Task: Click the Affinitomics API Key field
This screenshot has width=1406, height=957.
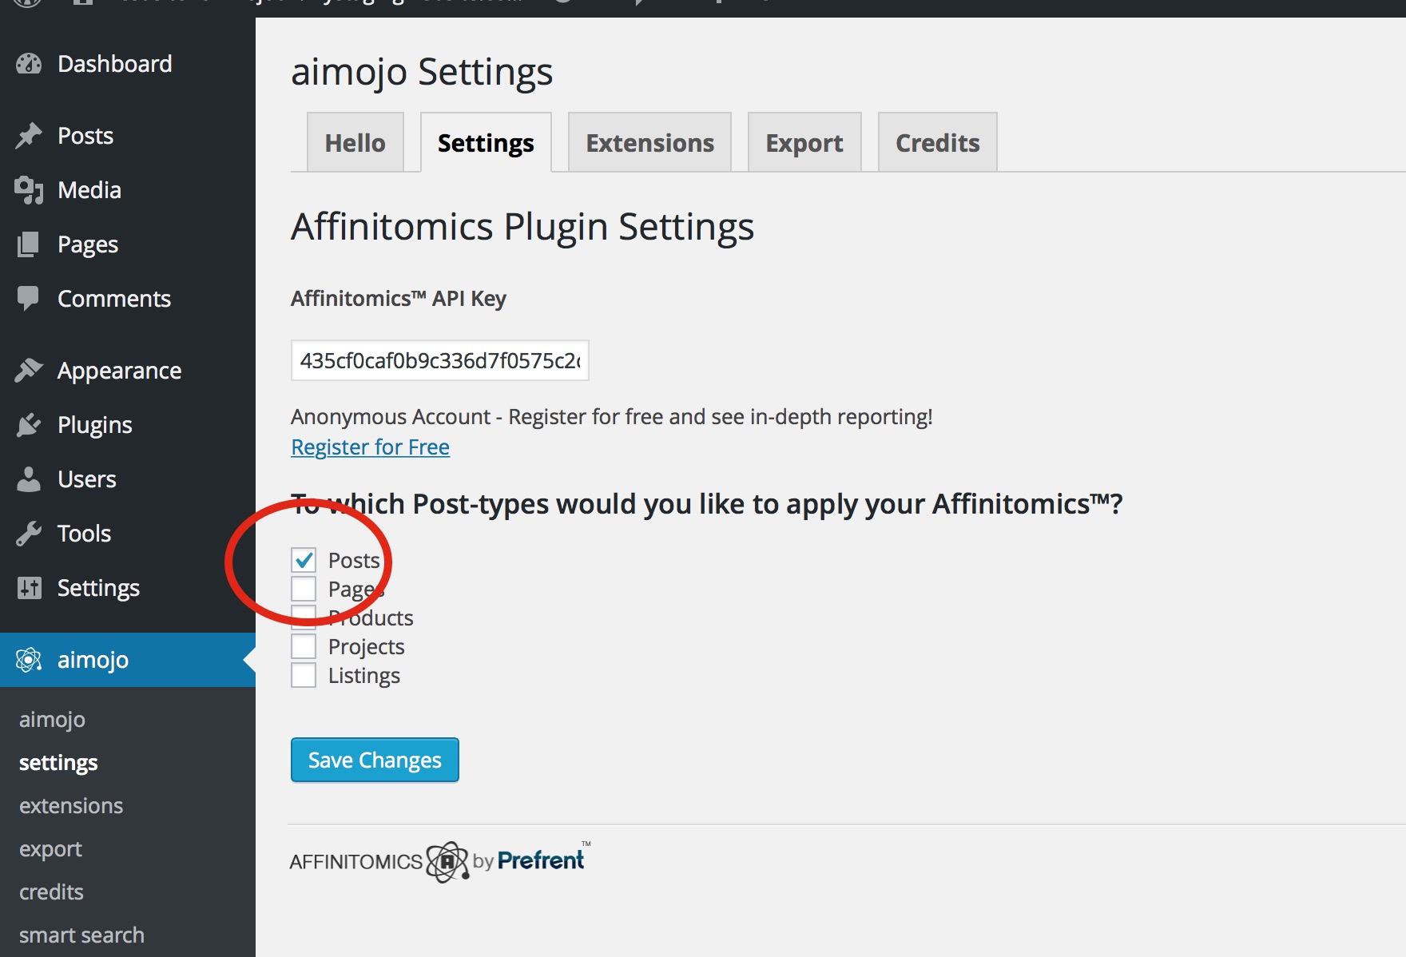Action: point(440,360)
